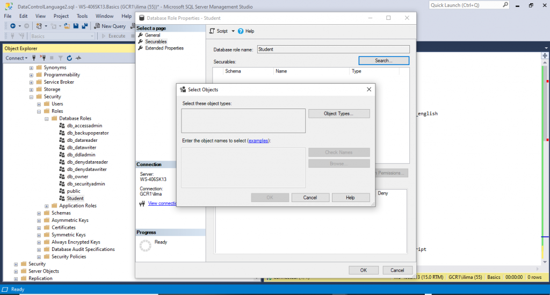
Task: Open the Edit menu
Action: [x=24, y=16]
